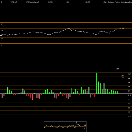Click the 70 label on RSI axis
132x132 pixels.
(x=2, y=30)
